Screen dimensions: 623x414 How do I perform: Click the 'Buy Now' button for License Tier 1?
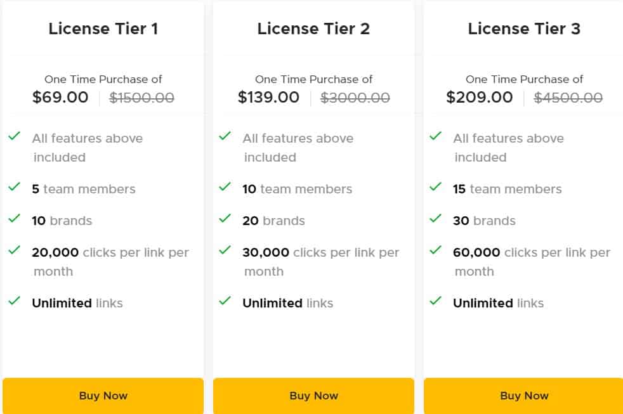point(103,395)
